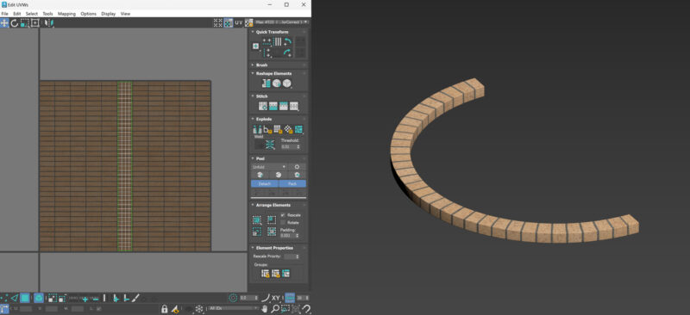Open the Peel mode dropdown
The height and width of the screenshot is (315, 690).
(x=268, y=167)
